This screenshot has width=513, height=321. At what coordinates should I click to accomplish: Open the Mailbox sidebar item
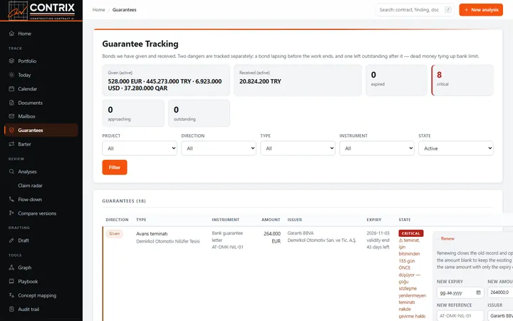[41, 116]
